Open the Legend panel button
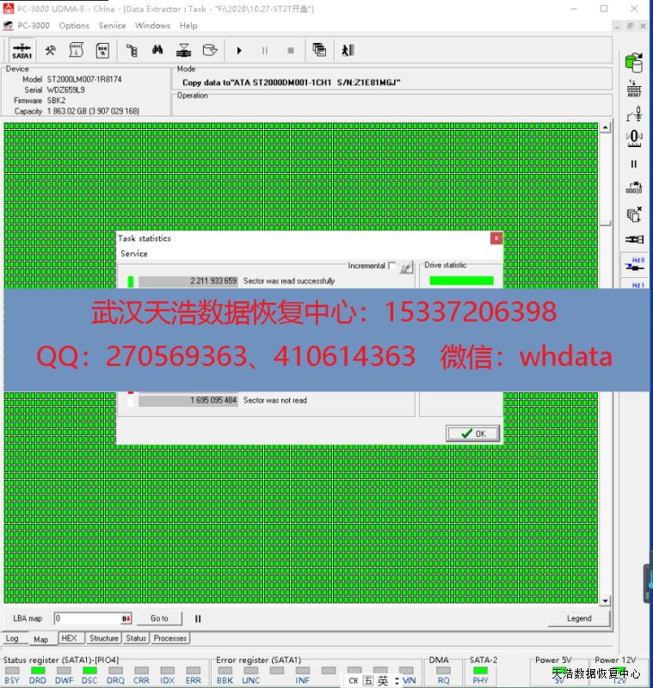 click(x=578, y=618)
